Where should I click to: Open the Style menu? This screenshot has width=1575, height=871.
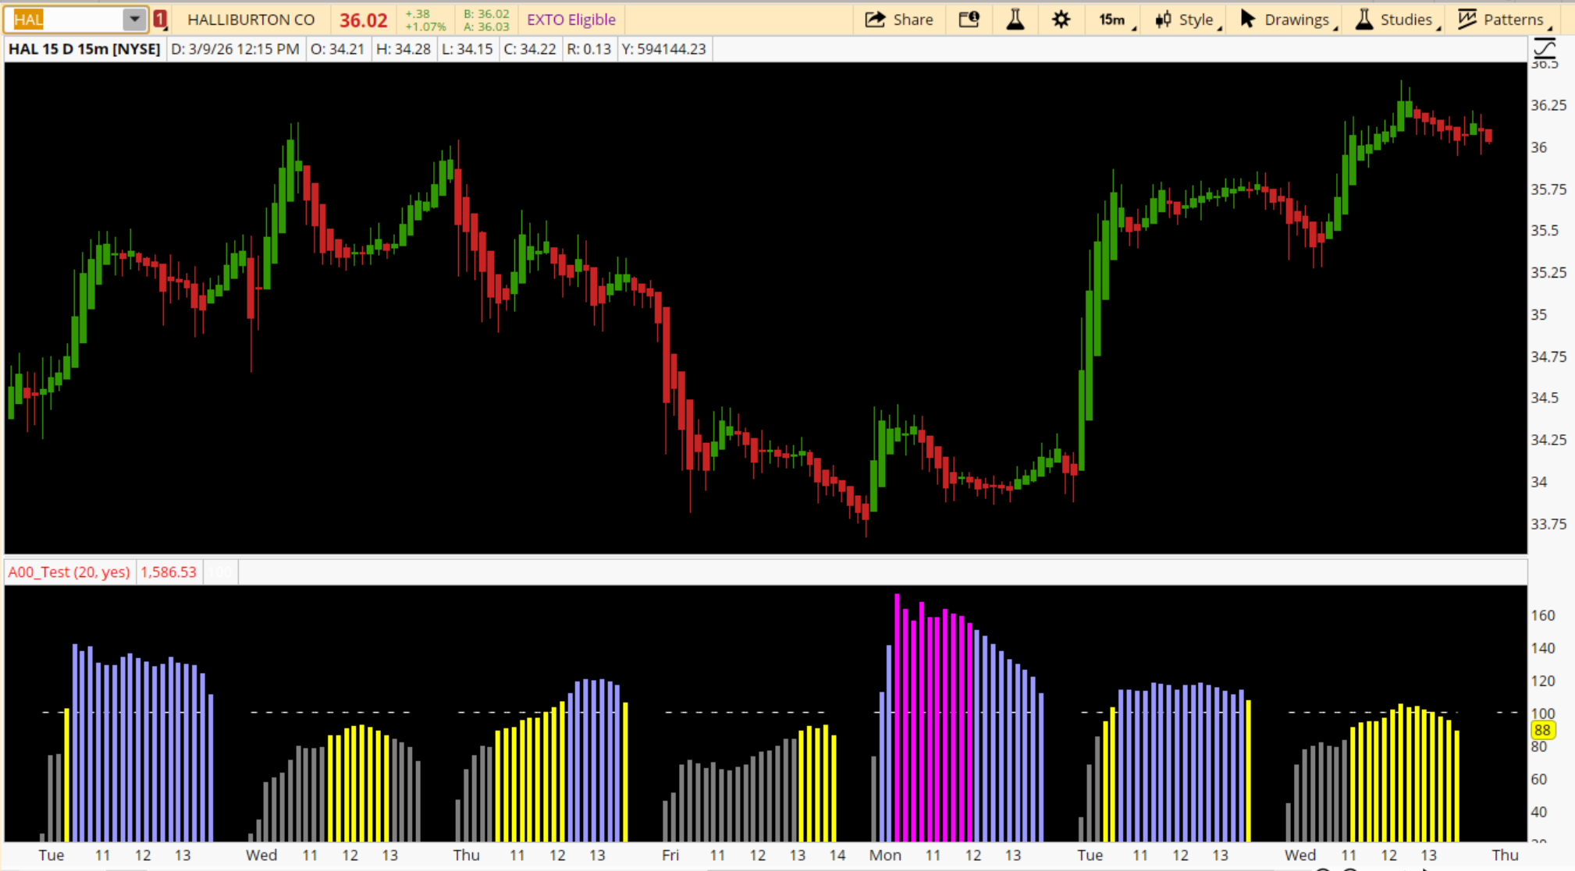(x=1195, y=19)
